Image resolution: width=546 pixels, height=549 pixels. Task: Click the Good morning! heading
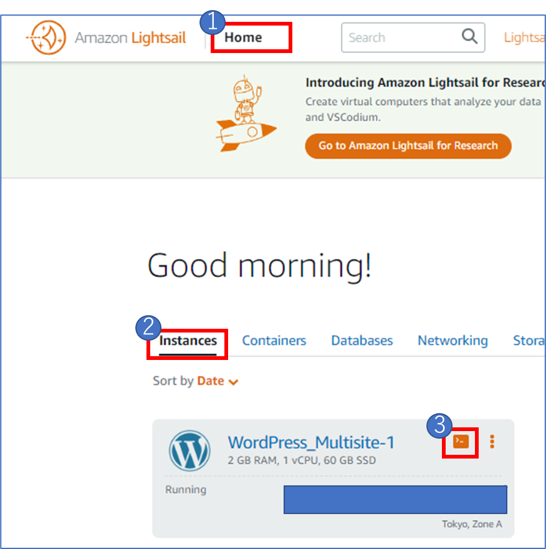(259, 266)
